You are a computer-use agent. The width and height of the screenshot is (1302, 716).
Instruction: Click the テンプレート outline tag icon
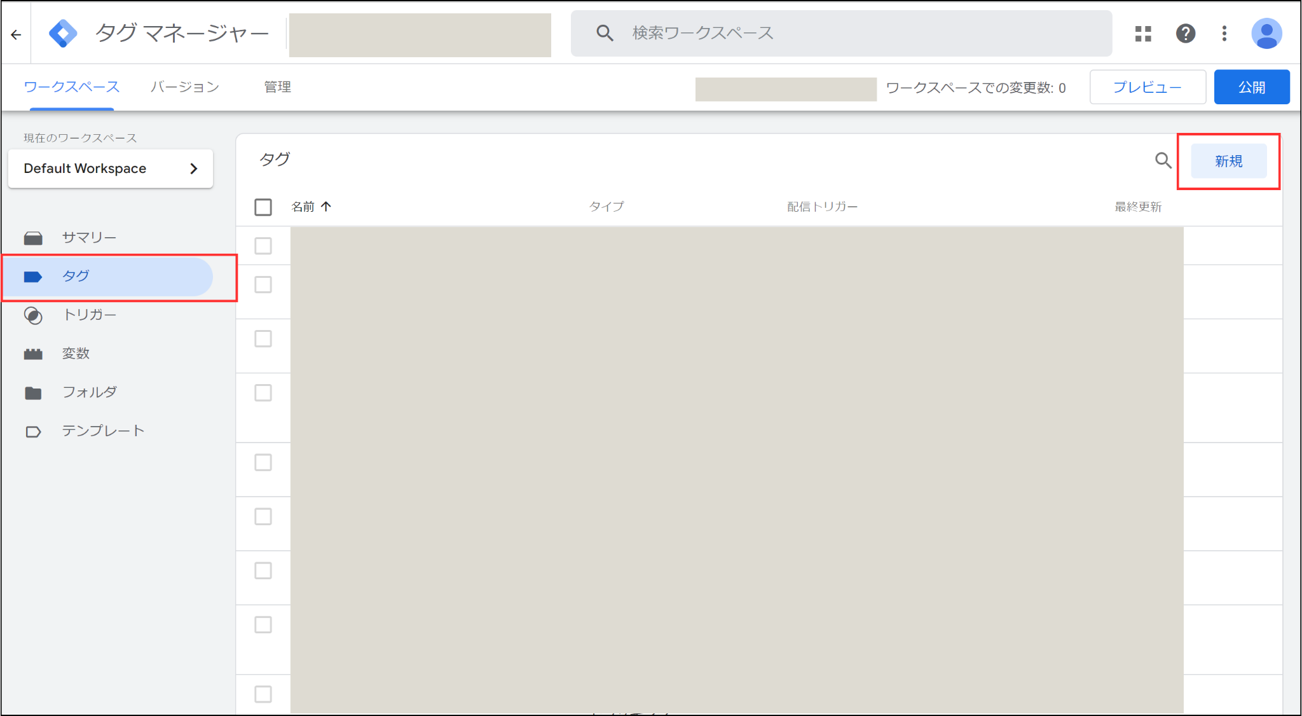(33, 432)
